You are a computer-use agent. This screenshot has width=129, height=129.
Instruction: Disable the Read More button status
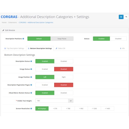click(x=64, y=93)
